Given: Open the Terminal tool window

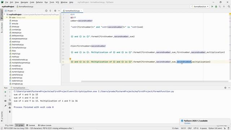Looking at the screenshot, I should 30,125.
